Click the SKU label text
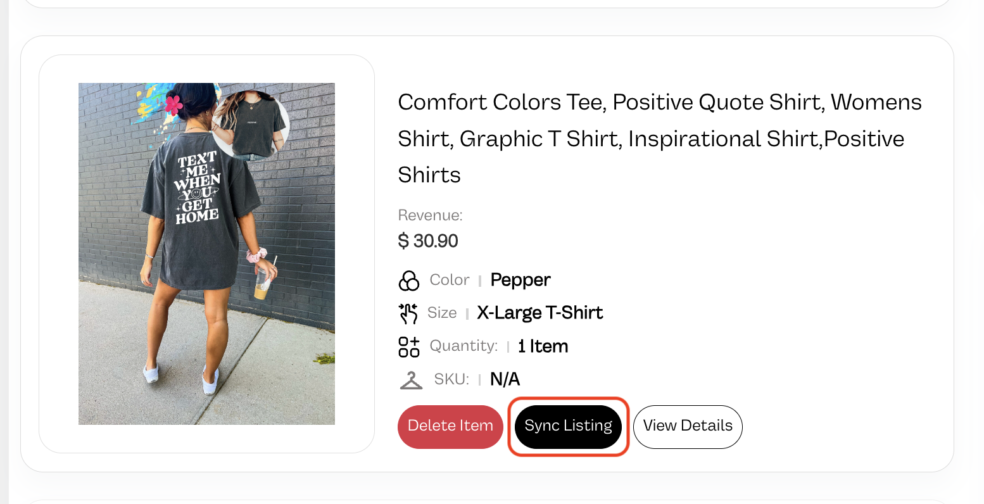This screenshot has height=504, width=984. coord(451,379)
